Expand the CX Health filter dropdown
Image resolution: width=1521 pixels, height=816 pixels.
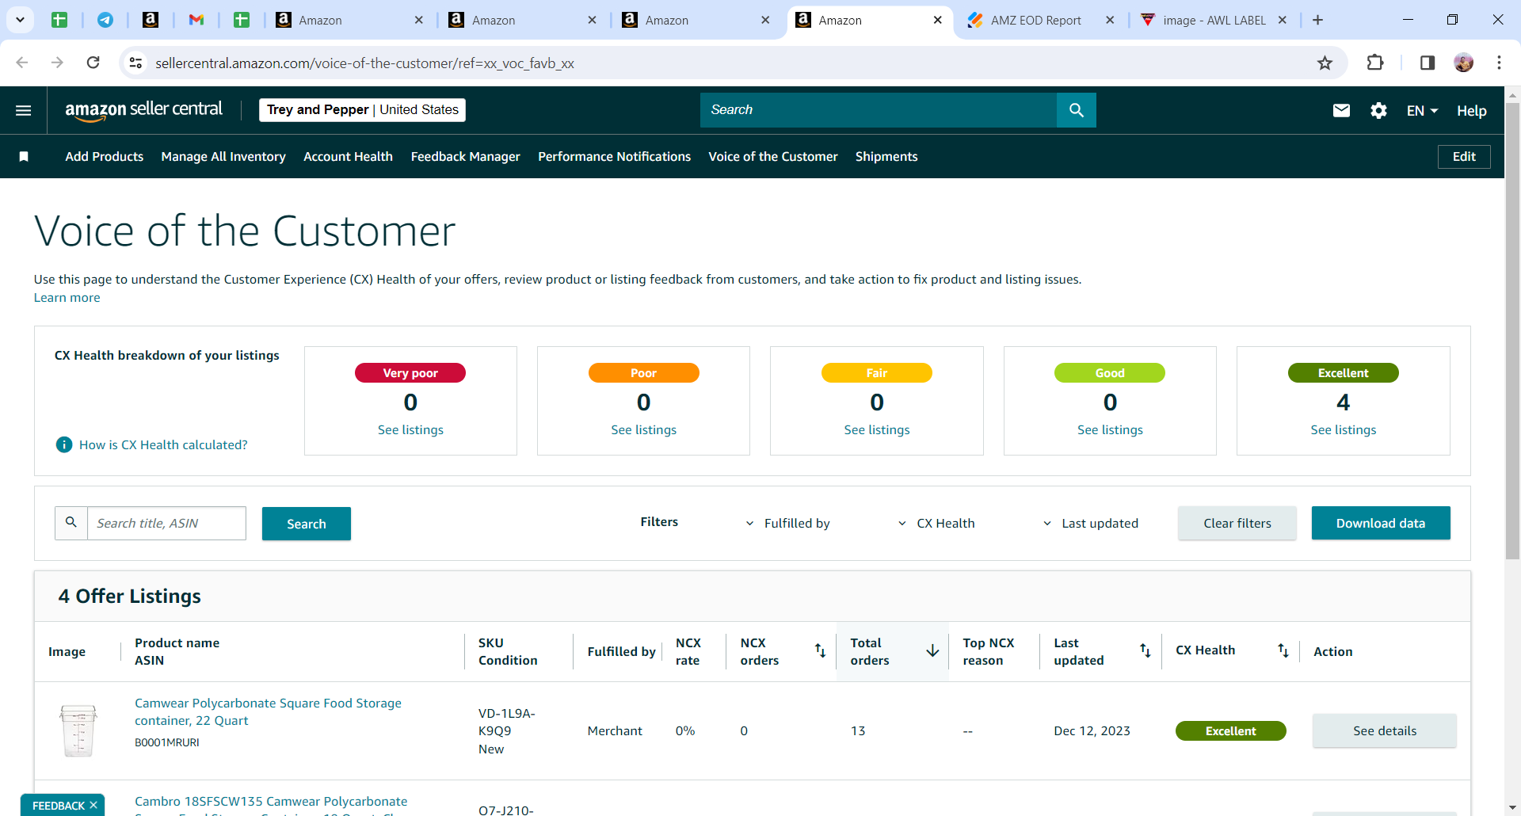pos(936,523)
